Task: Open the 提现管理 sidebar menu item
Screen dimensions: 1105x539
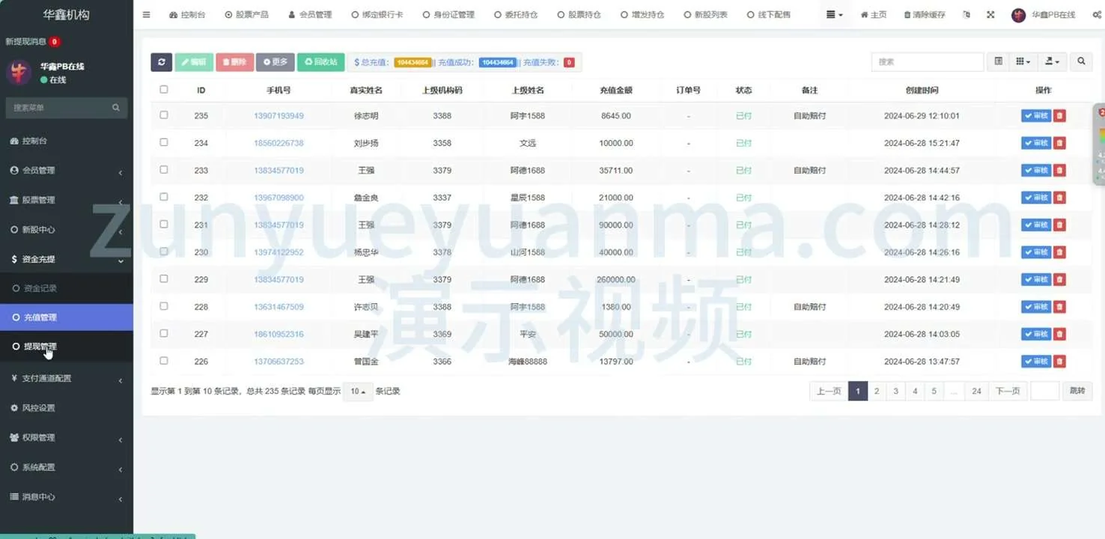Action: [x=40, y=347]
